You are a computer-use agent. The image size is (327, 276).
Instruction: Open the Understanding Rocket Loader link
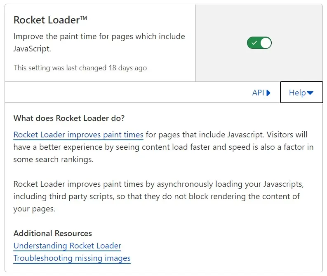click(x=67, y=246)
